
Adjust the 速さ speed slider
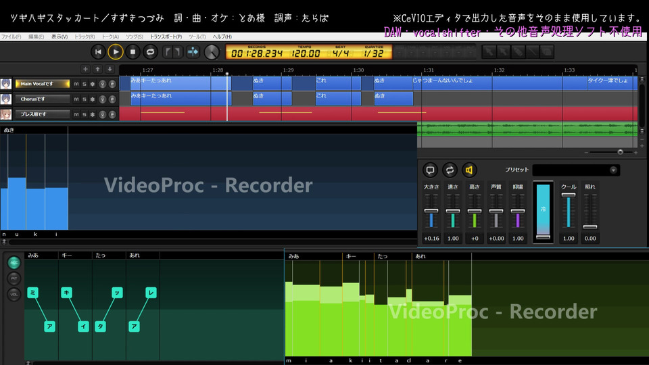click(x=453, y=211)
